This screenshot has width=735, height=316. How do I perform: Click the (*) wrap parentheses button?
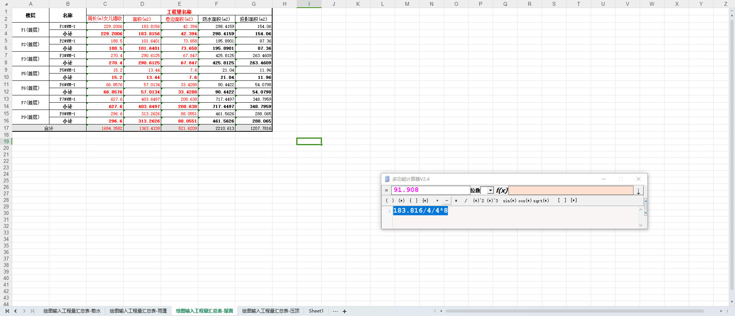coord(402,201)
